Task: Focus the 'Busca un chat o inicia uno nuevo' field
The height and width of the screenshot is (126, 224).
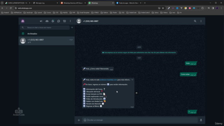Action: point(45,28)
